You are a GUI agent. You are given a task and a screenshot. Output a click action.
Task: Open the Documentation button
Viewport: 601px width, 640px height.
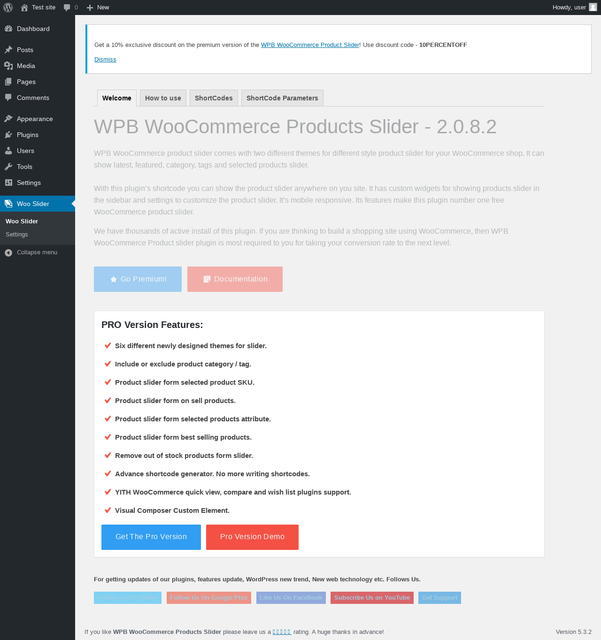[235, 279]
